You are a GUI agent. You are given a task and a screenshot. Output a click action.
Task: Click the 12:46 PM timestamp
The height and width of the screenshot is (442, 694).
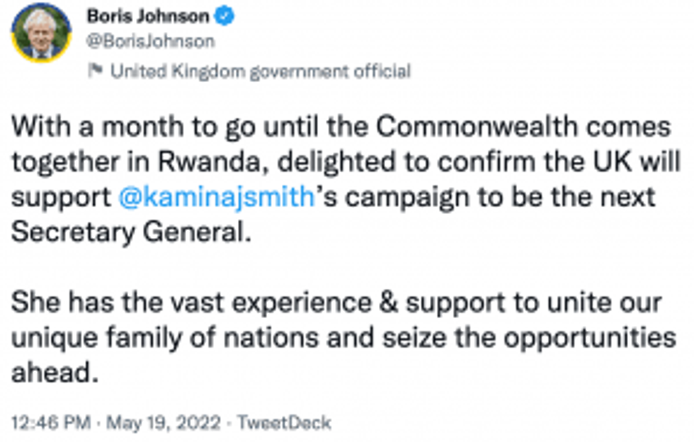51,423
